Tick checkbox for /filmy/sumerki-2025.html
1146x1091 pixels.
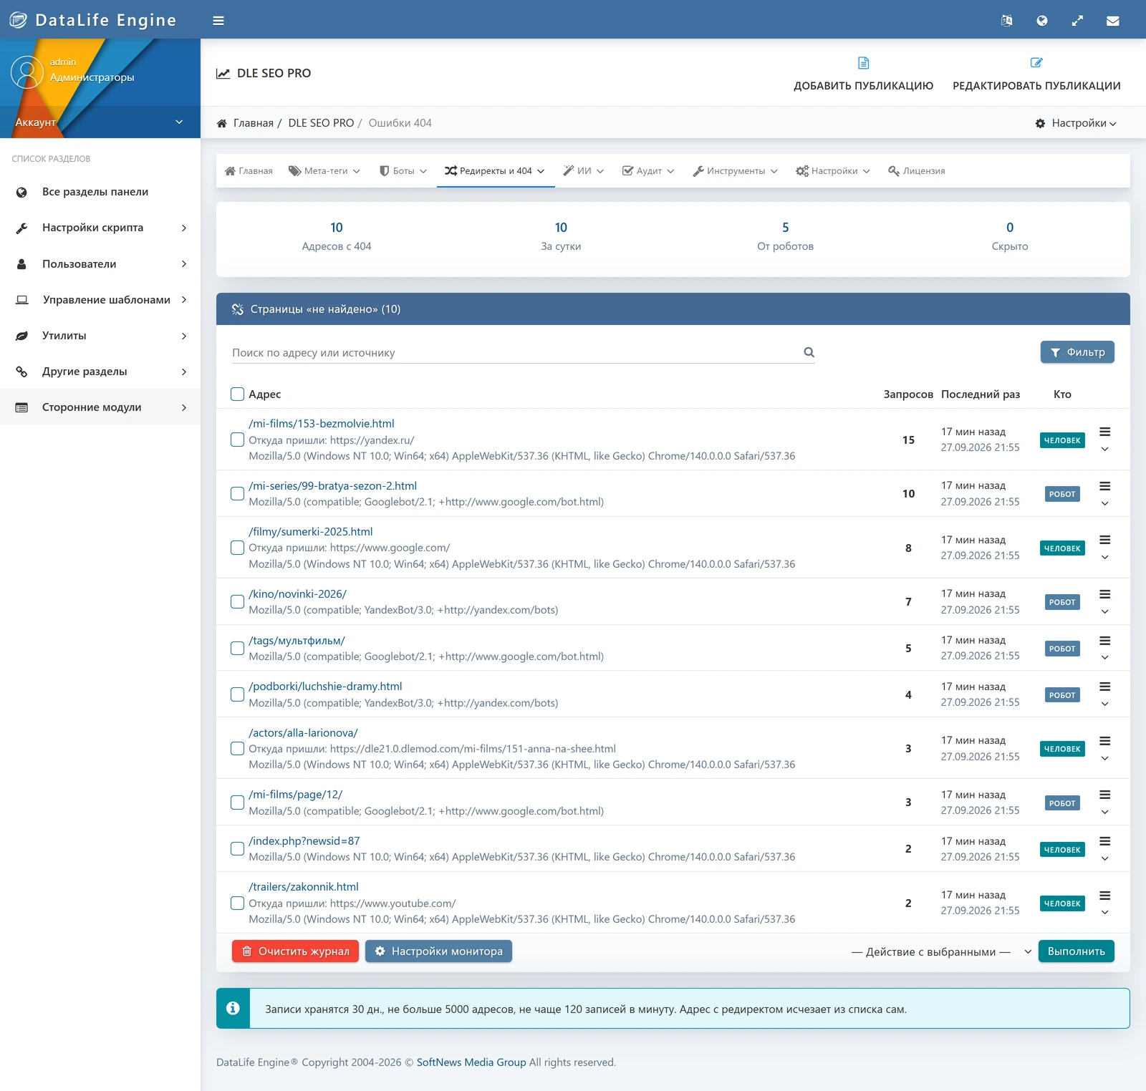pos(237,548)
